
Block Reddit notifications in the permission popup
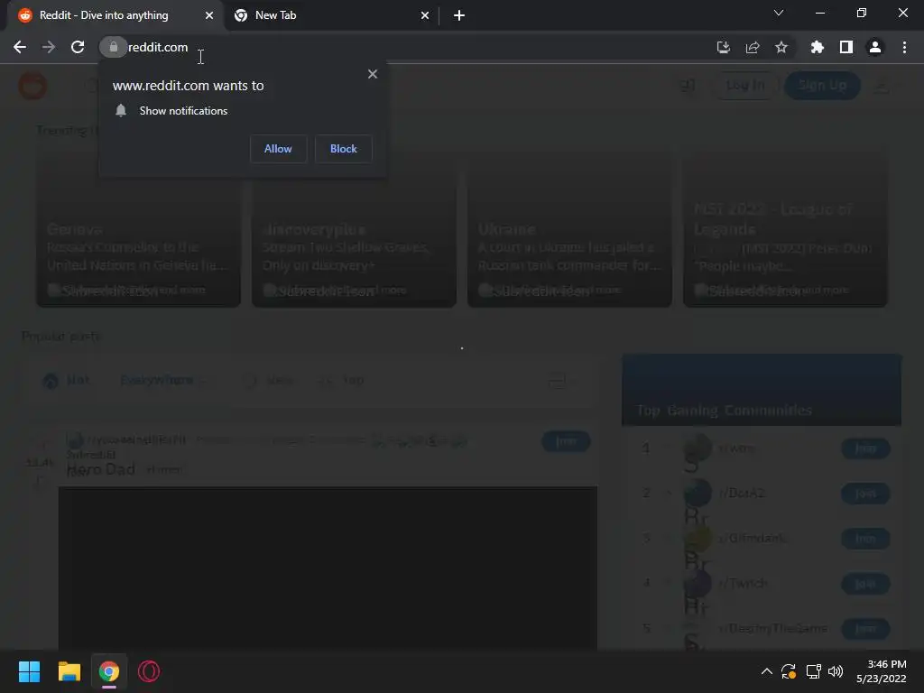tap(343, 149)
